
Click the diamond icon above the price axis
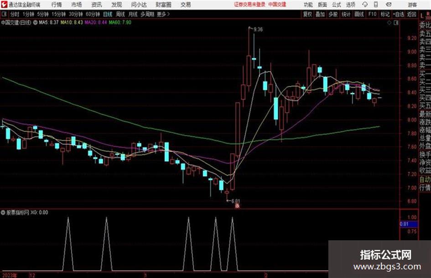389,23
